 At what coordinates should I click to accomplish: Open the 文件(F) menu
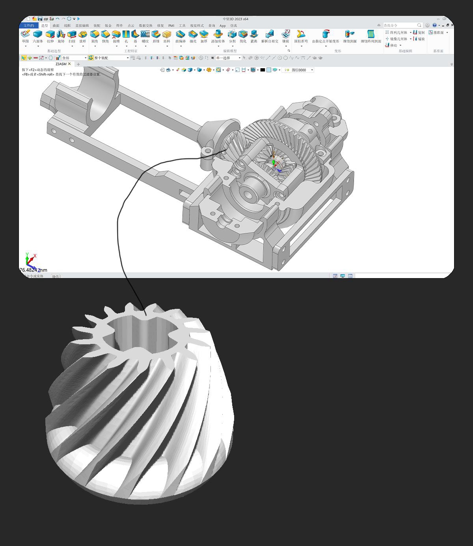(x=29, y=26)
